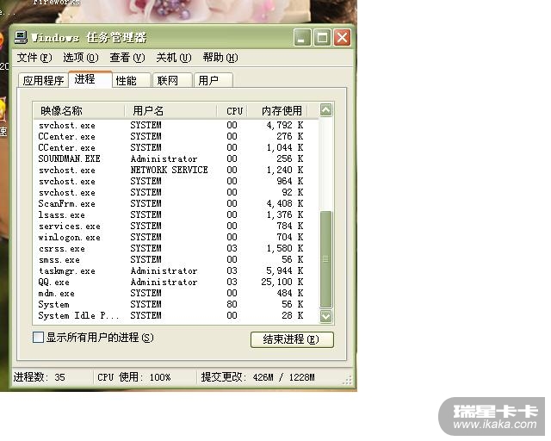Switch to the 性能 tab
Viewport: 551px width, 441px height.
132,80
